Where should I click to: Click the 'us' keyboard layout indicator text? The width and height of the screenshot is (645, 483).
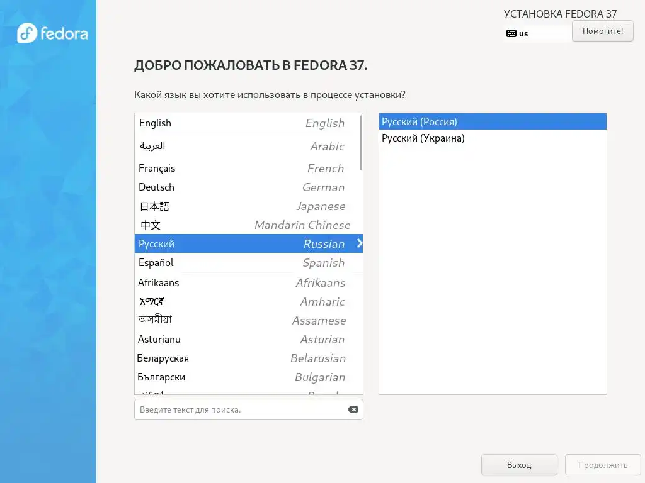(x=523, y=34)
